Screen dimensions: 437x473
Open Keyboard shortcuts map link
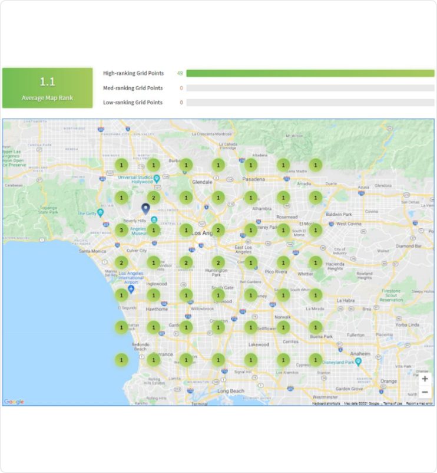tap(326, 403)
